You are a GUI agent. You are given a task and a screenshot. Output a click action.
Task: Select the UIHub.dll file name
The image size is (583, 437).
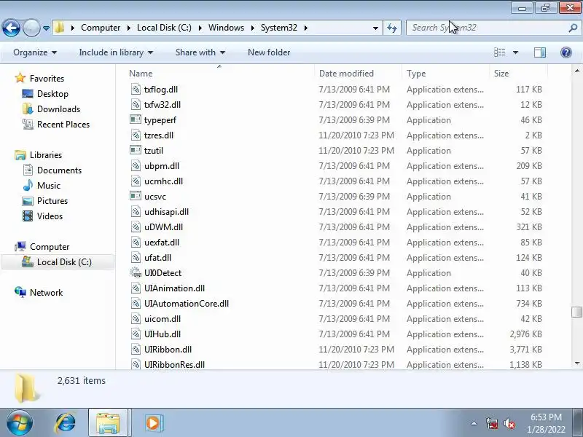(x=163, y=334)
